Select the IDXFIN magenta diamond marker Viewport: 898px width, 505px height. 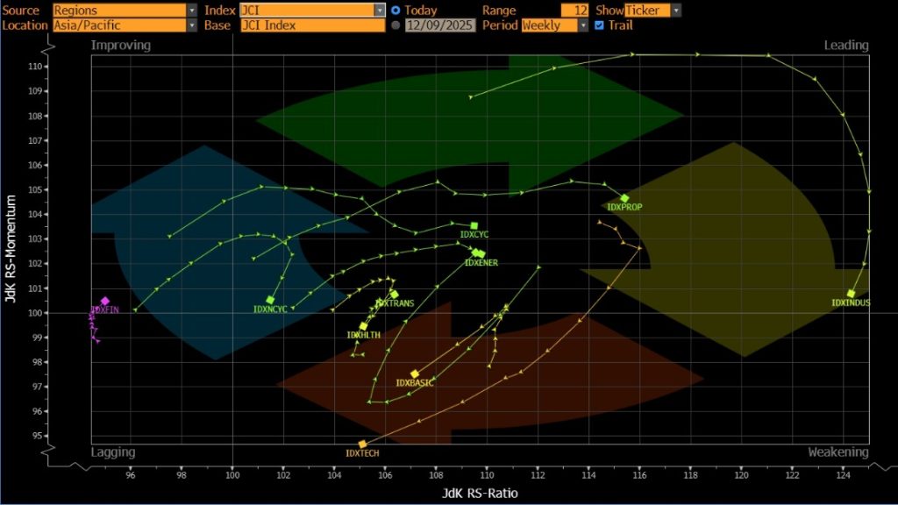(105, 302)
